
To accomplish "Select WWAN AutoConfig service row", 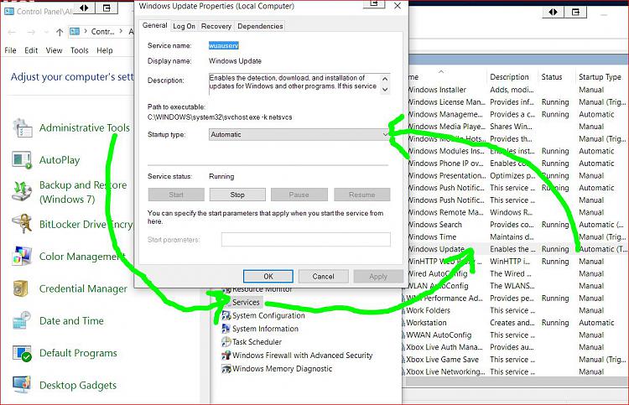I will [516, 335].
